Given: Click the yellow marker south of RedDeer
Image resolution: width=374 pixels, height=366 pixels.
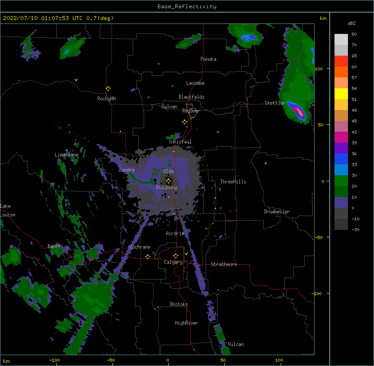Looking at the screenshot, I should point(185,122).
